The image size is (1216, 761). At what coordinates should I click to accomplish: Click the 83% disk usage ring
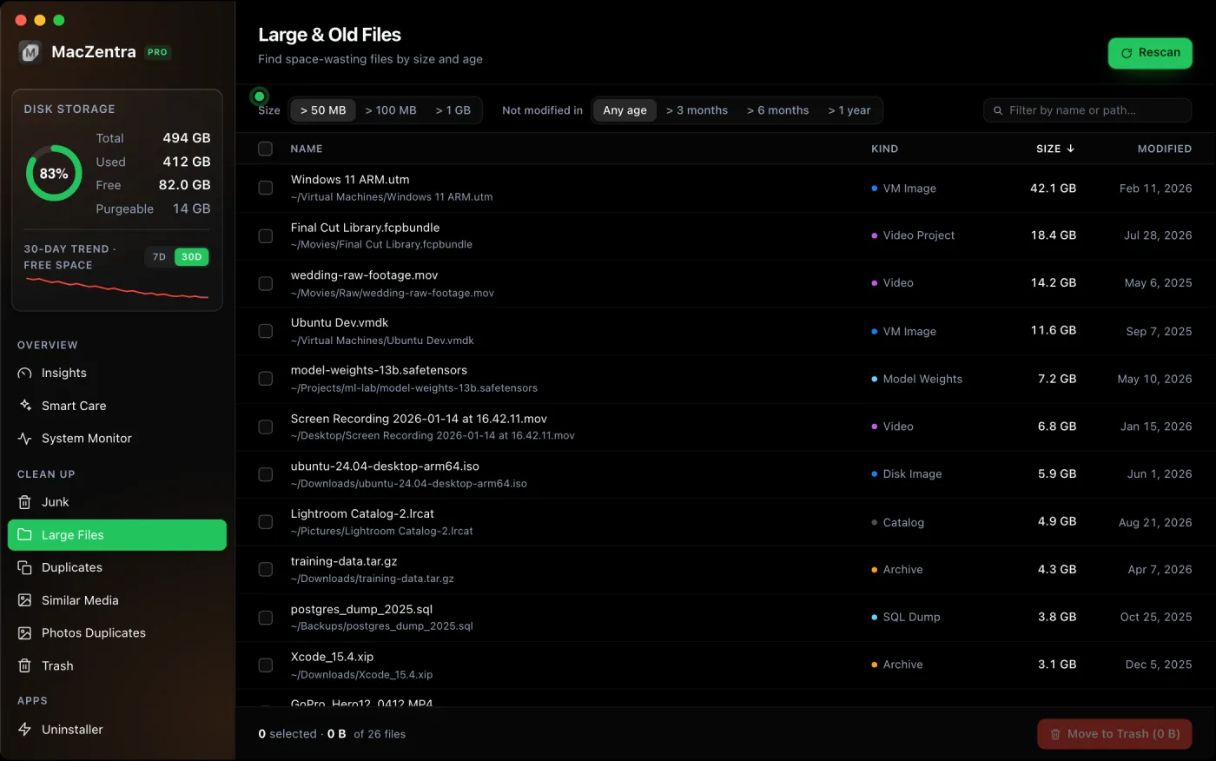pos(54,173)
